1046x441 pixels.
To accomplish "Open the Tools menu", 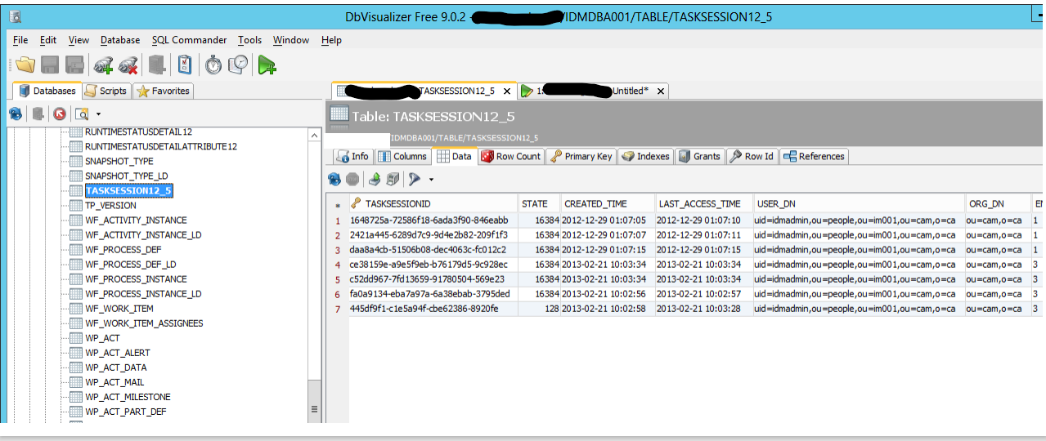I will pyautogui.click(x=249, y=40).
